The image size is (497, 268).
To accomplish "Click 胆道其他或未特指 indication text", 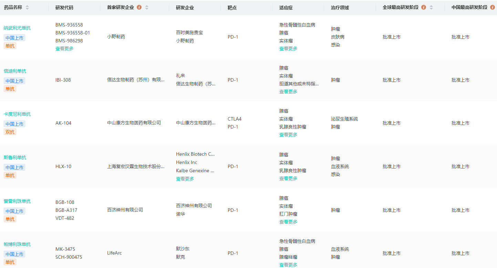I will pos(299,84).
